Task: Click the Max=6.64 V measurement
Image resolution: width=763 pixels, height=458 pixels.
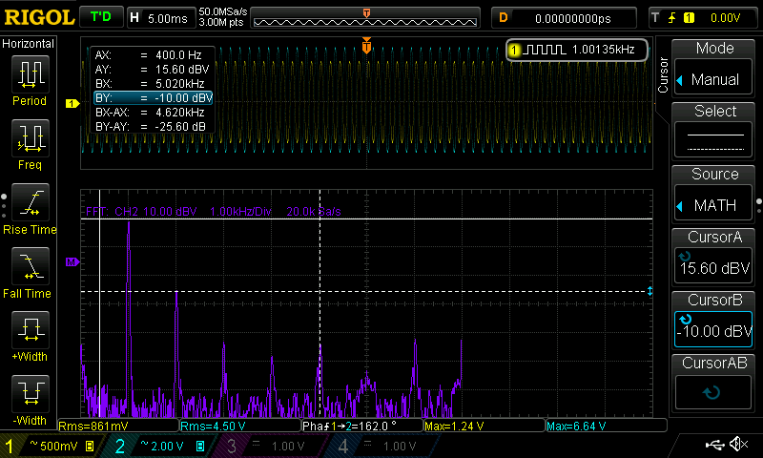Action: click(607, 426)
